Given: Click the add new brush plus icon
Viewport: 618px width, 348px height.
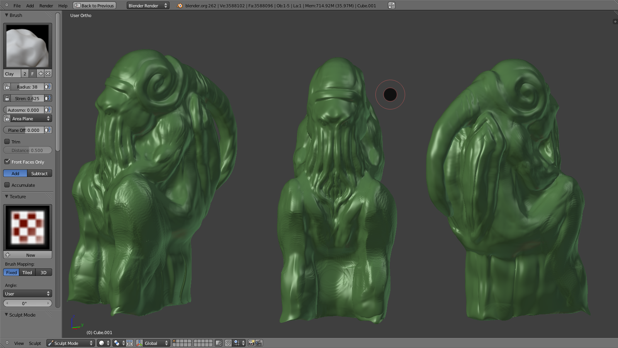Looking at the screenshot, I should click(x=41, y=73).
